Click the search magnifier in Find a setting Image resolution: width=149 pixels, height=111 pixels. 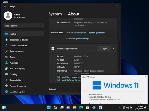pyautogui.click(x=41, y=26)
